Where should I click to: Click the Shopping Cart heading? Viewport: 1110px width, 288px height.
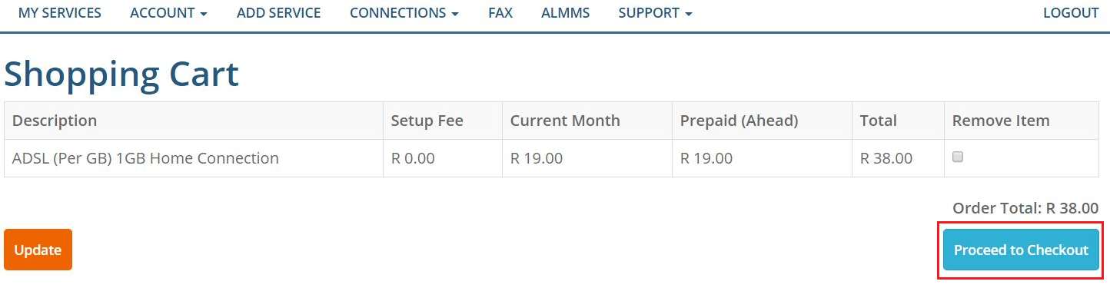click(121, 74)
